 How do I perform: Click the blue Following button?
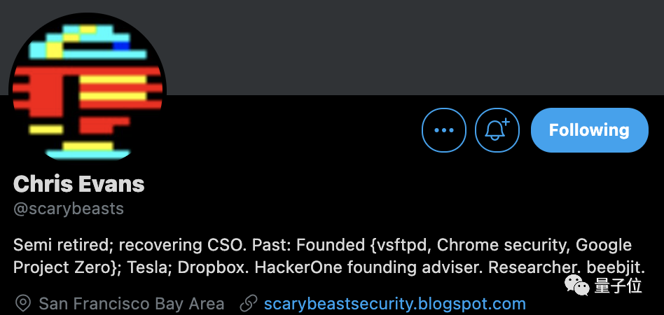pyautogui.click(x=589, y=130)
